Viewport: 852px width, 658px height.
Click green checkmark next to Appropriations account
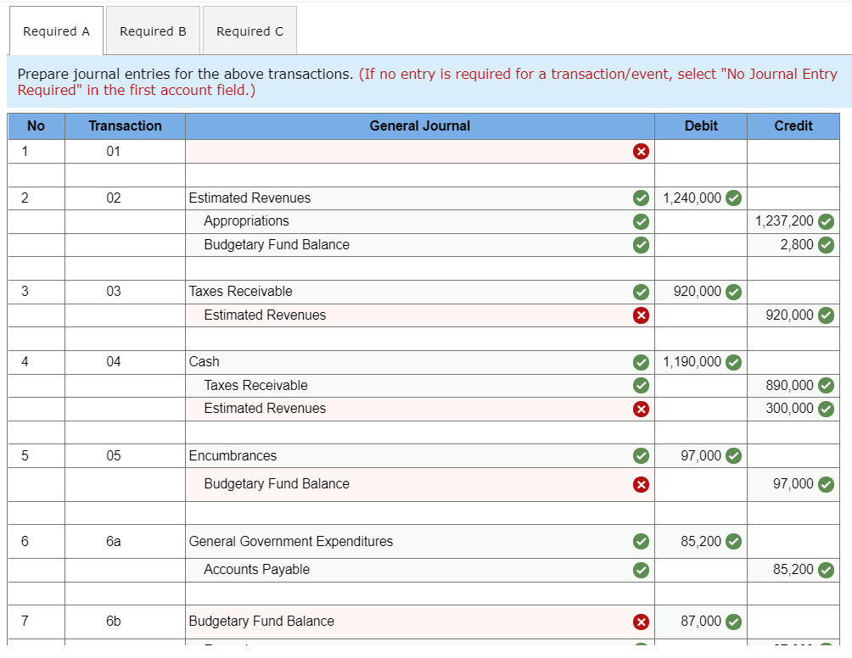pyautogui.click(x=641, y=221)
